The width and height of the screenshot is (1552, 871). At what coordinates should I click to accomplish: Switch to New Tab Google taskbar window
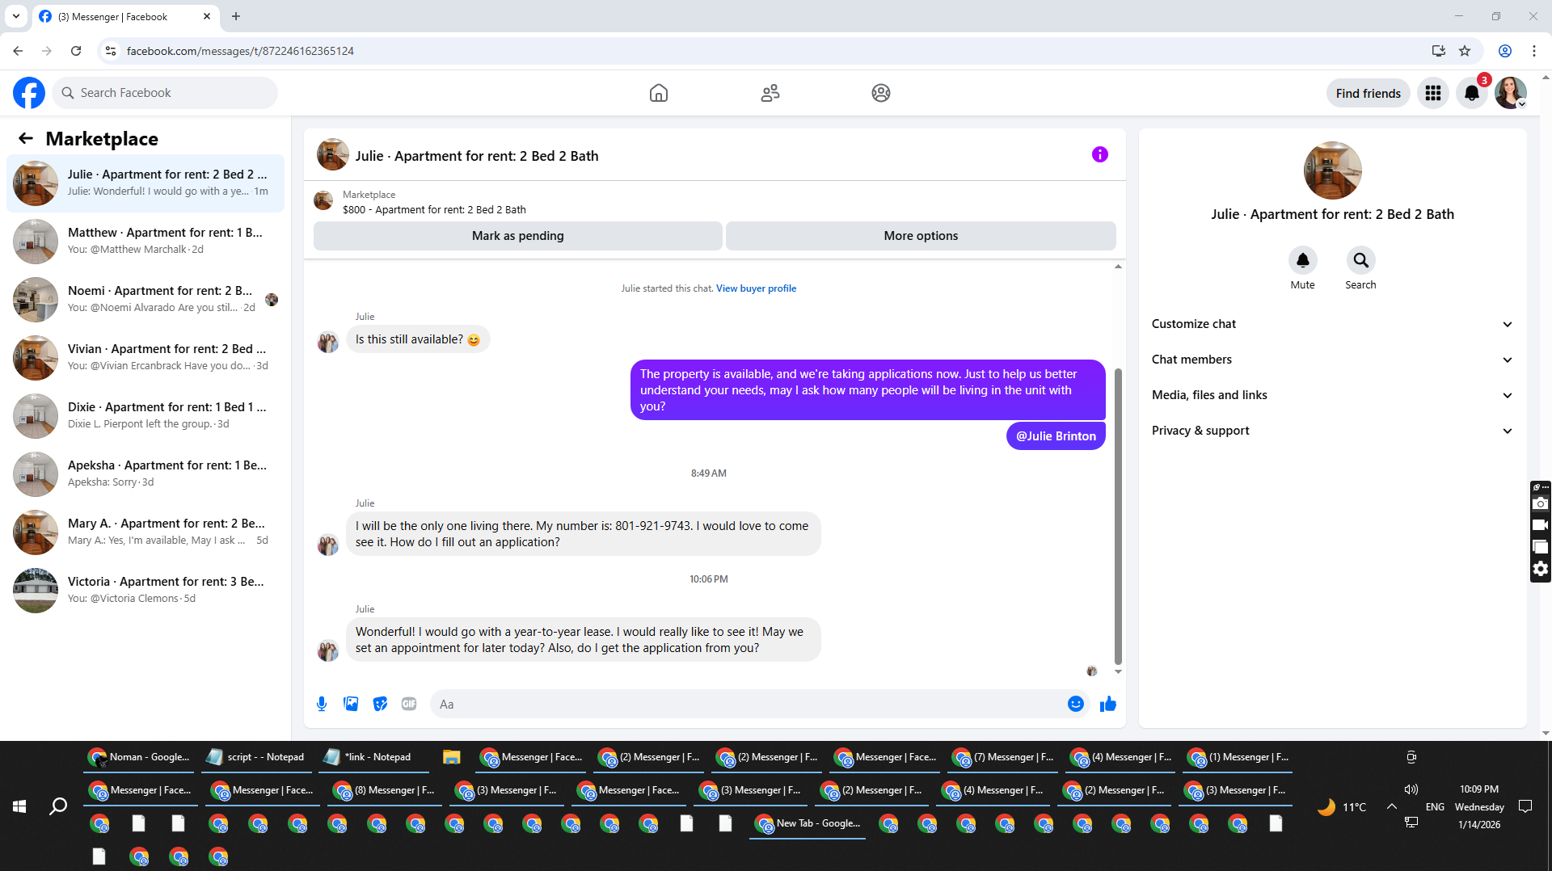pyautogui.click(x=807, y=823)
